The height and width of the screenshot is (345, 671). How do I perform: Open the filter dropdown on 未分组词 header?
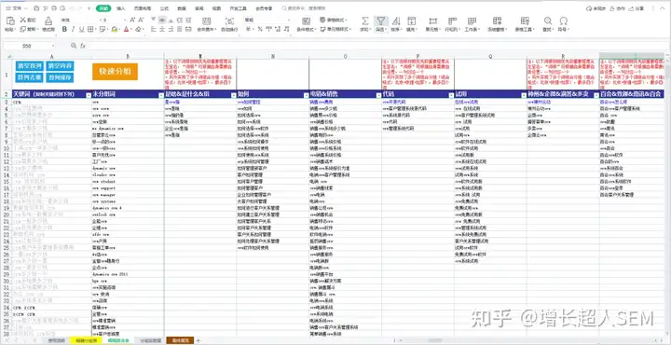161,94
